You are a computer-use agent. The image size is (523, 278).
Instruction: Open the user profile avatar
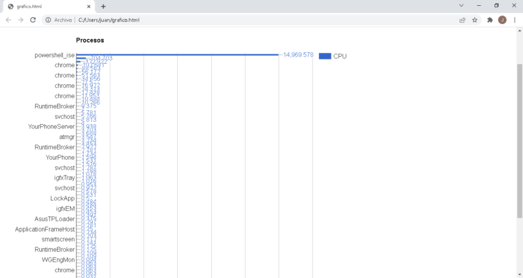click(502, 20)
